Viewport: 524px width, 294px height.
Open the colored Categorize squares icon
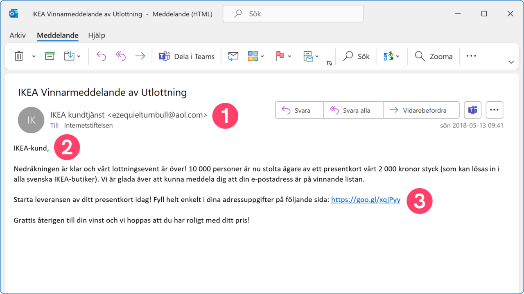click(x=253, y=56)
